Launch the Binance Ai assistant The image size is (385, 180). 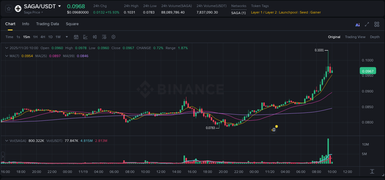click(x=358, y=24)
